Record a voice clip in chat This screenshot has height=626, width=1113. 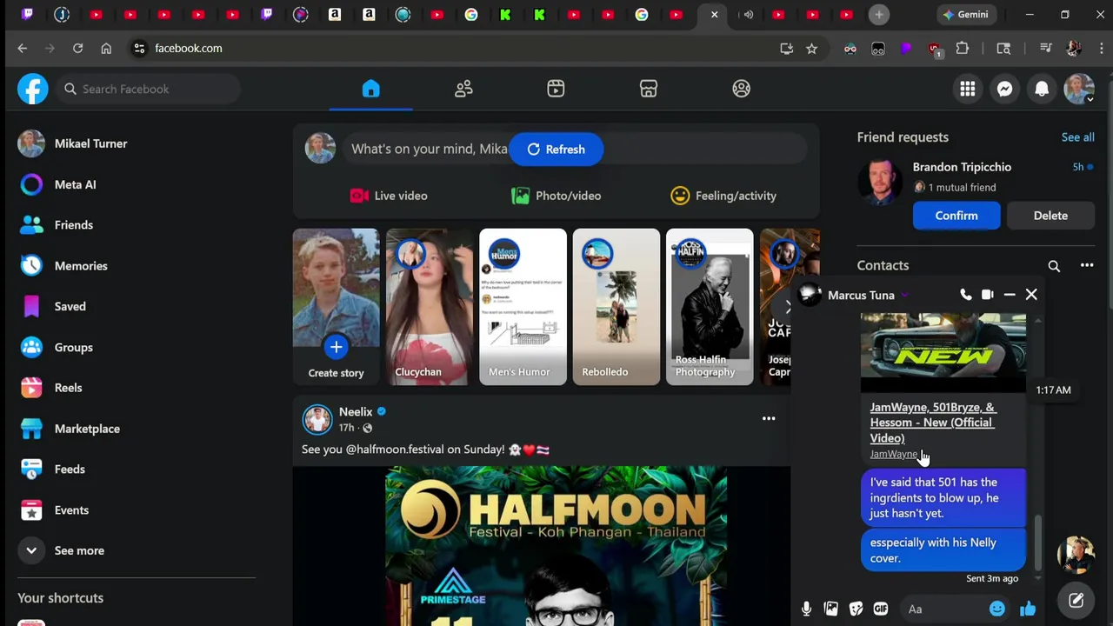[806, 609]
